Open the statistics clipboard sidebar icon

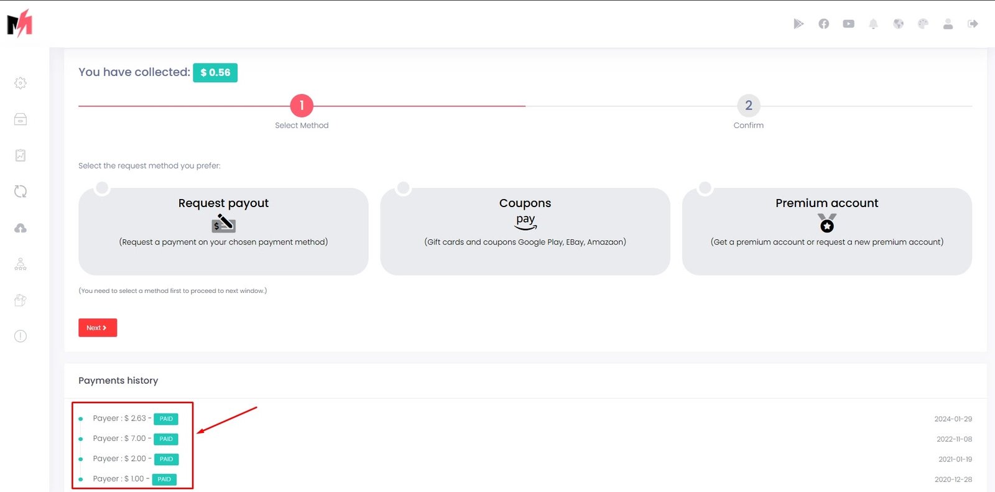[x=21, y=155]
